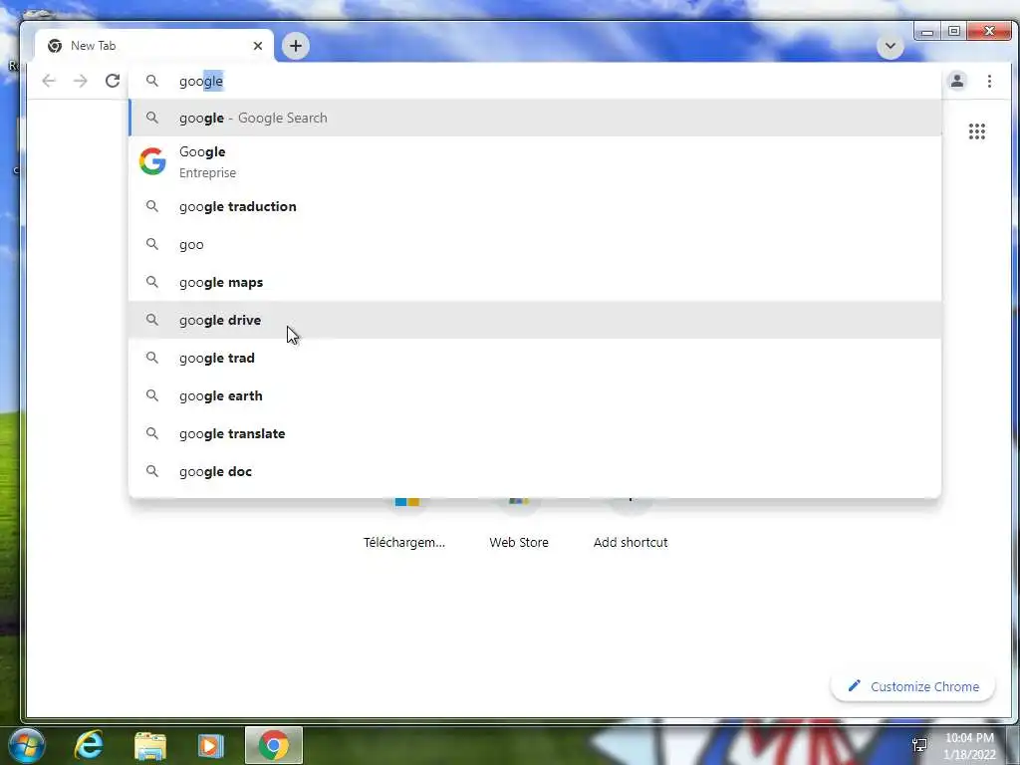Image resolution: width=1020 pixels, height=765 pixels.
Task: Click into the address bar text google
Action: (x=201, y=81)
